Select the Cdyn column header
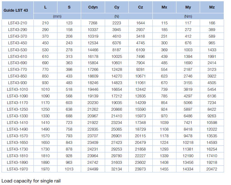This screenshot has height=185, width=231. point(93,7)
